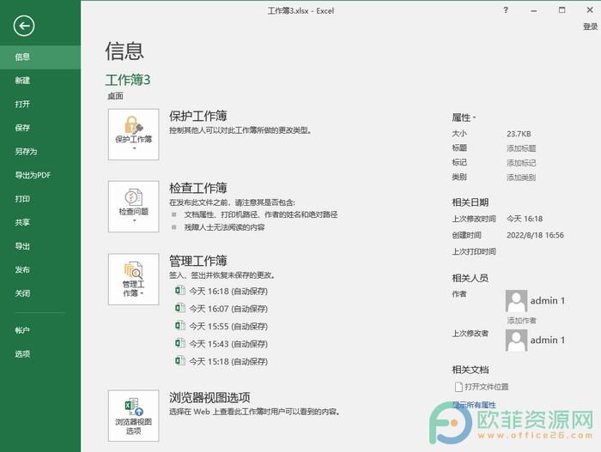
Task: Click the 浏览器视图选项 section heading
Action: coord(209,398)
